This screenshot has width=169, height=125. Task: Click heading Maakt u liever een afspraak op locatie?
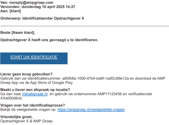pos(35,90)
